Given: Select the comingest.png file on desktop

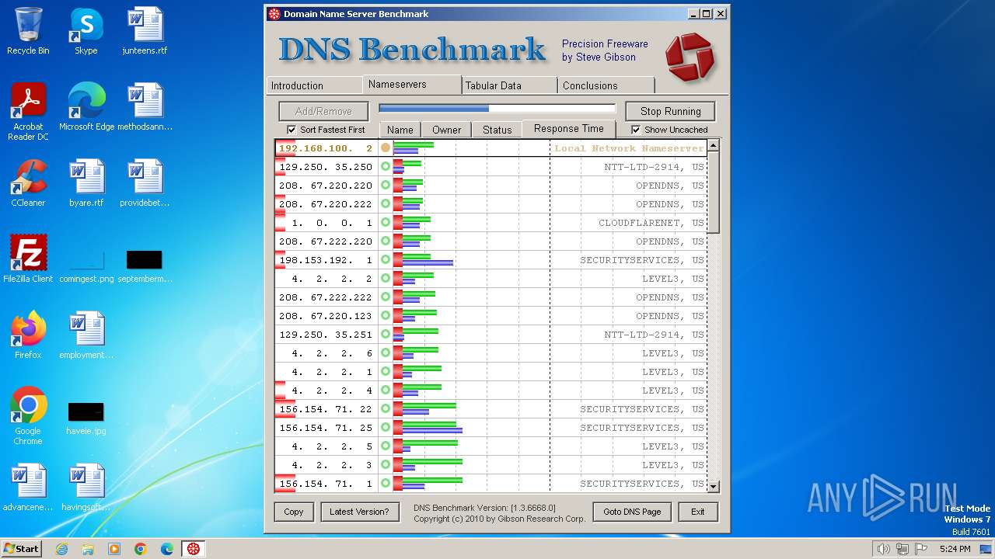Looking at the screenshot, I should click(86, 266).
